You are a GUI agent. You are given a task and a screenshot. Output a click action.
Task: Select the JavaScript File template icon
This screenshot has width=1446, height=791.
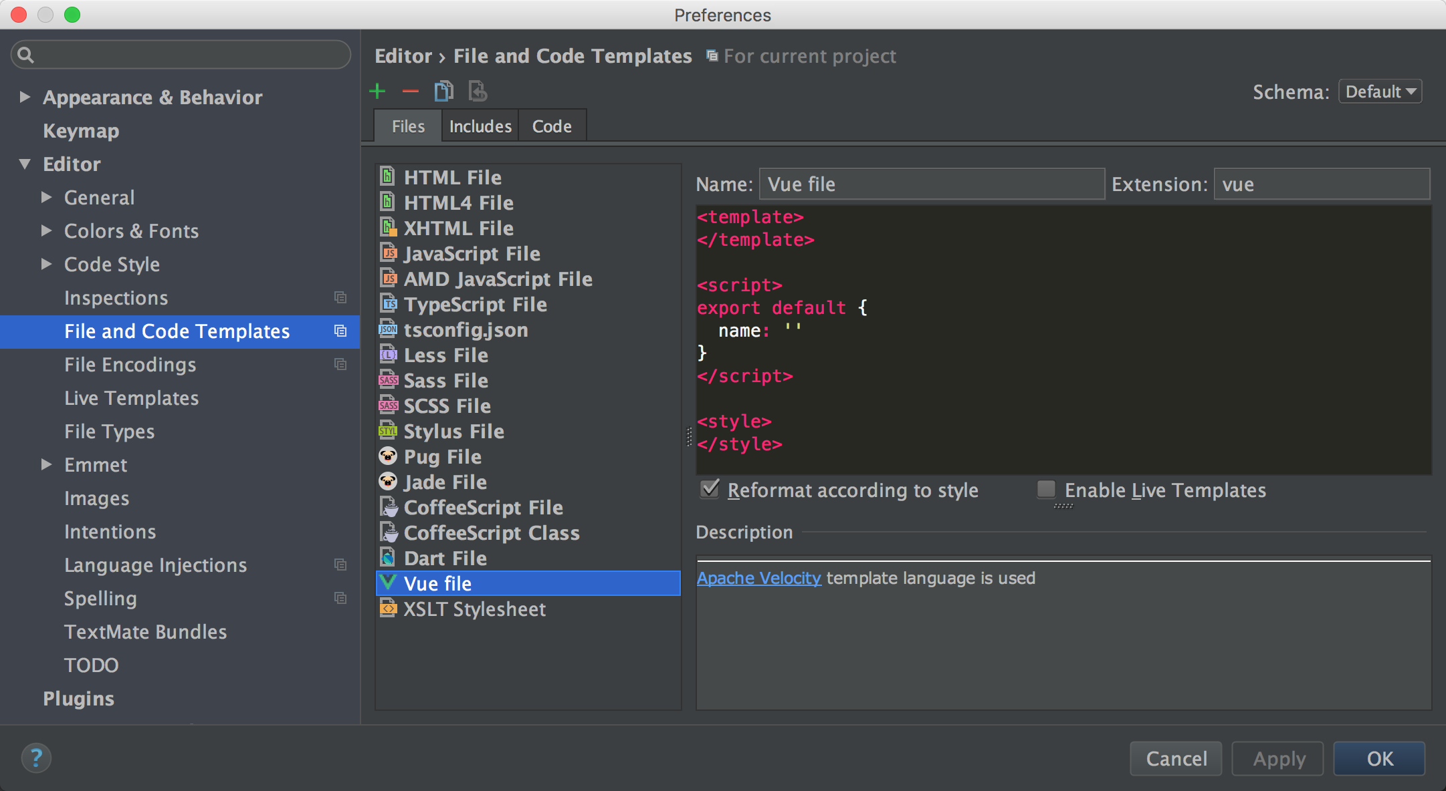pyautogui.click(x=388, y=253)
